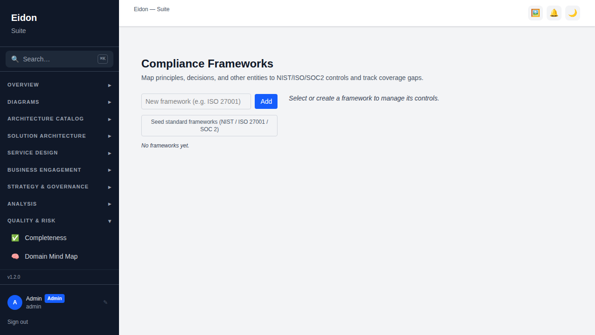Expand the Business Engagement section
595x335 pixels.
(59, 170)
